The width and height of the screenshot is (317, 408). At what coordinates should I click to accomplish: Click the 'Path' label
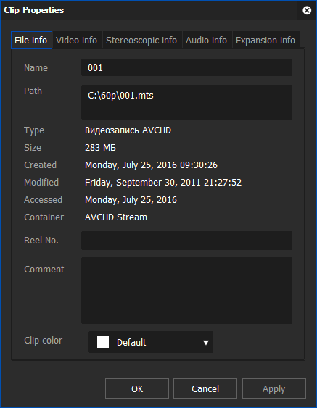[33, 91]
